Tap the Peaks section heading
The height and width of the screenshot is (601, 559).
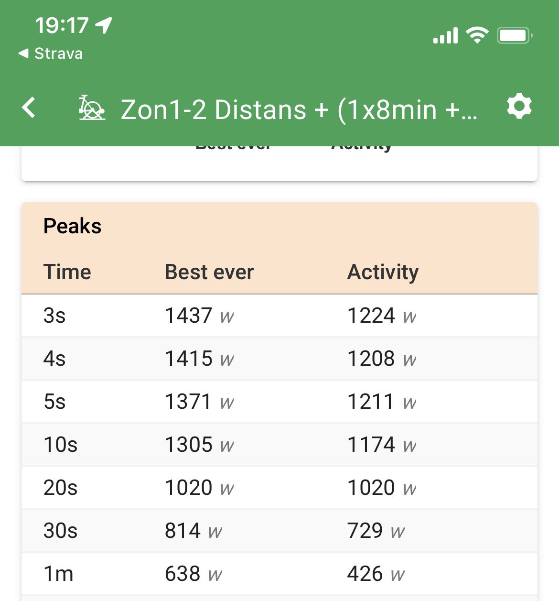point(73,226)
